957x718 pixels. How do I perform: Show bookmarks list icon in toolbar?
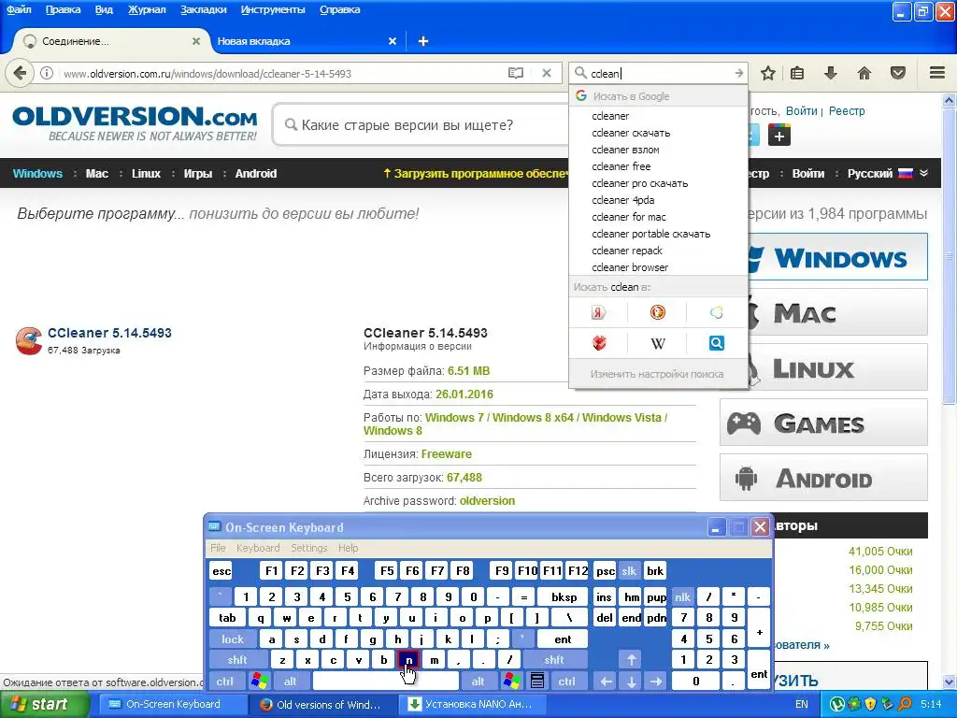point(797,73)
